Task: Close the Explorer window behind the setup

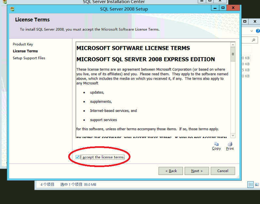Action: pos(255,22)
